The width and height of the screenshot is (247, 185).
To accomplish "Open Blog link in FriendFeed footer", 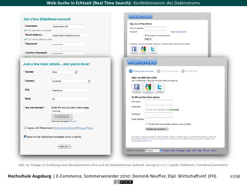I will click(x=188, y=150).
